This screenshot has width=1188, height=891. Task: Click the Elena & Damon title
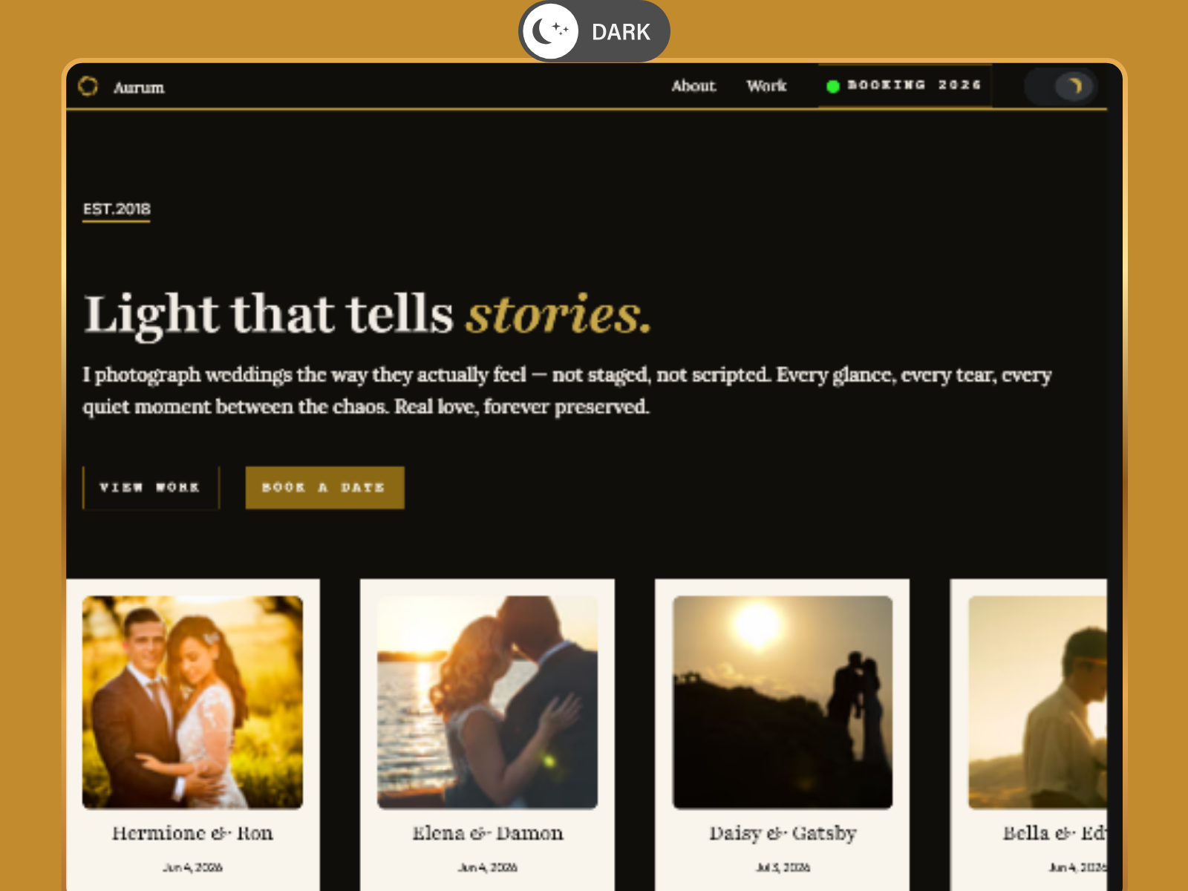pos(488,833)
